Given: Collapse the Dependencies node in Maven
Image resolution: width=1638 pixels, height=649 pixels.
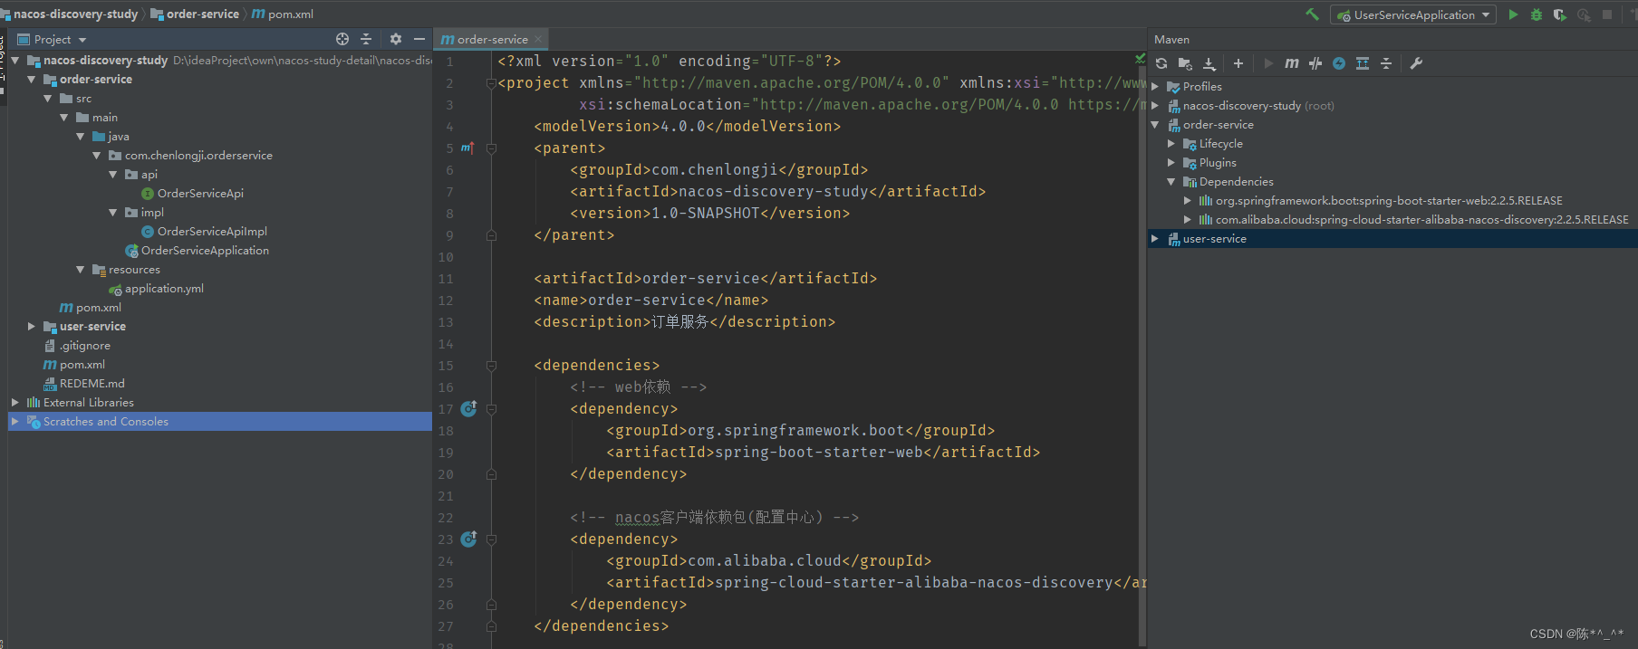Looking at the screenshot, I should click(1171, 181).
